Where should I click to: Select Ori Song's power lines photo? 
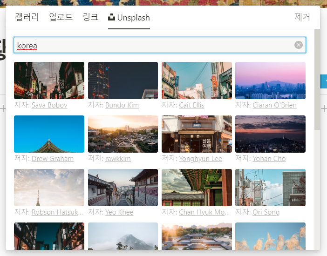coord(270,188)
